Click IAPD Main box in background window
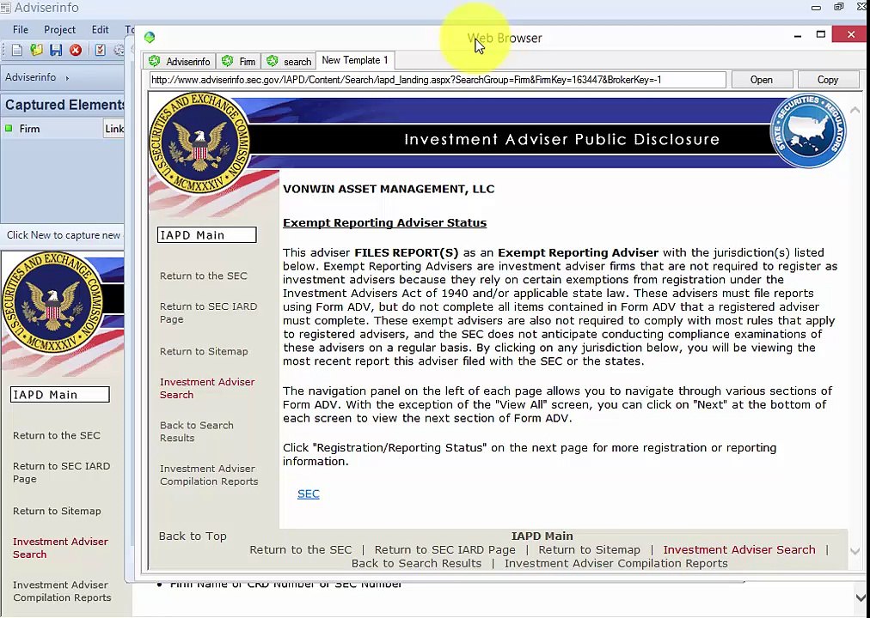 pos(60,395)
